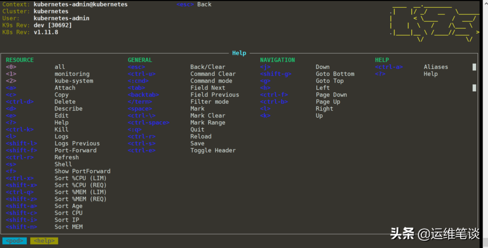Click the <k> Up shortcut
The width and height of the screenshot is (488, 248).
click(265, 116)
